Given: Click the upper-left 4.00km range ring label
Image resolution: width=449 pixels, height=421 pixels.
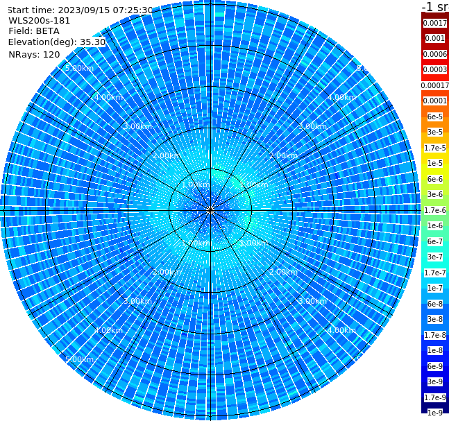Looking at the screenshot, I should pos(108,97).
